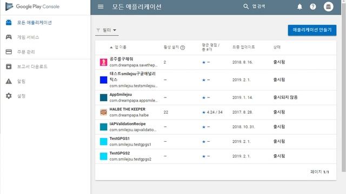Open 설정 in sidebar
The height and width of the screenshot is (194, 346).
click(x=45, y=96)
